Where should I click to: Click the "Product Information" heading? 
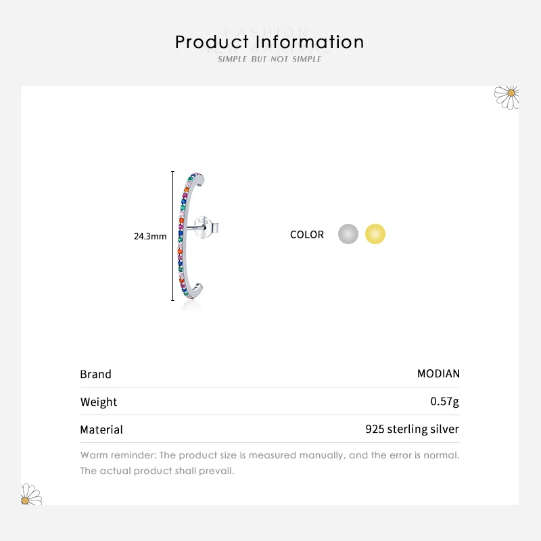(x=270, y=42)
